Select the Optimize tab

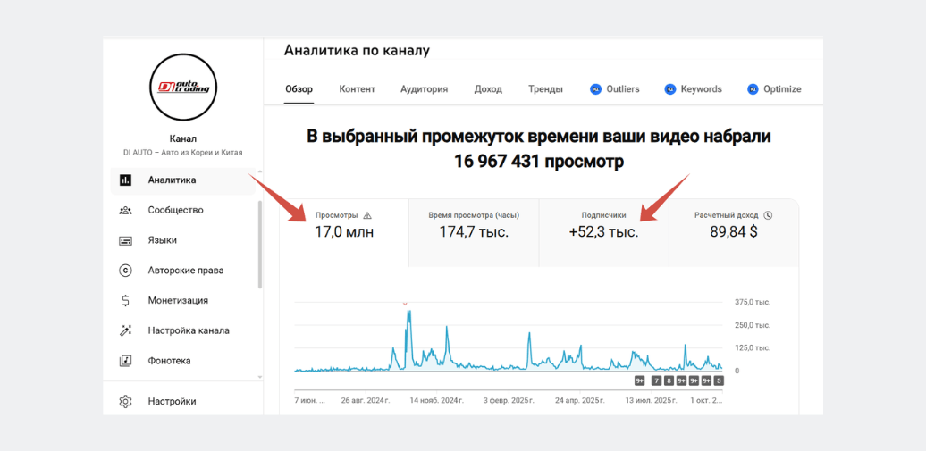(774, 89)
